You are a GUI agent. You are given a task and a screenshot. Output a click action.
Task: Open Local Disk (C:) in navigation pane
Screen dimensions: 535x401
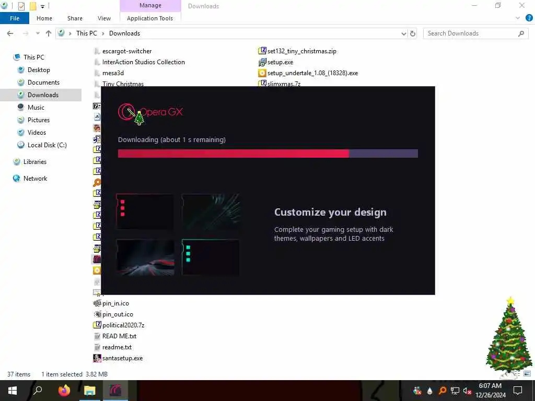point(47,145)
